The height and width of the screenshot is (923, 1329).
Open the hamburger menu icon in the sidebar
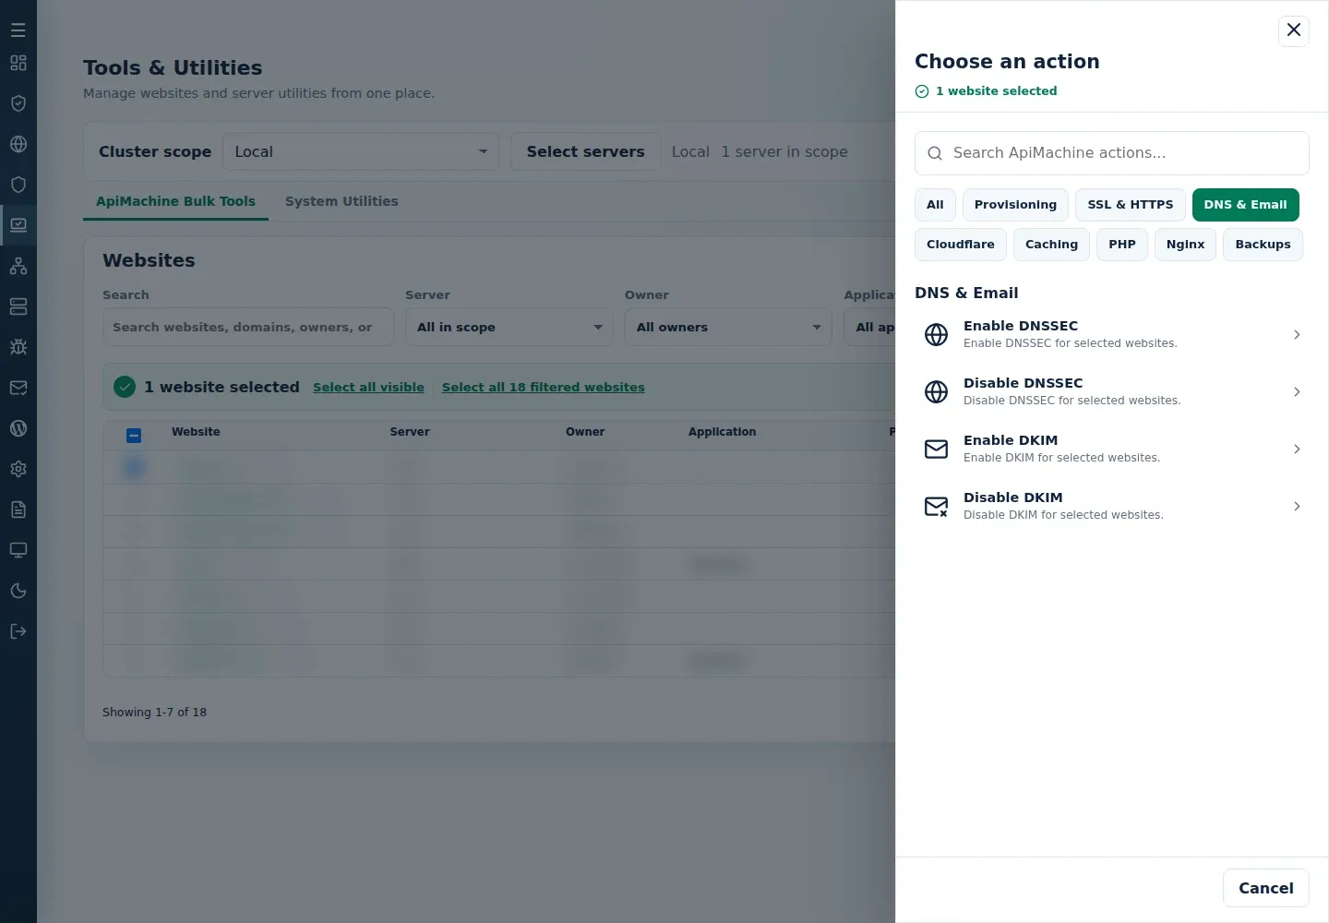click(x=18, y=30)
